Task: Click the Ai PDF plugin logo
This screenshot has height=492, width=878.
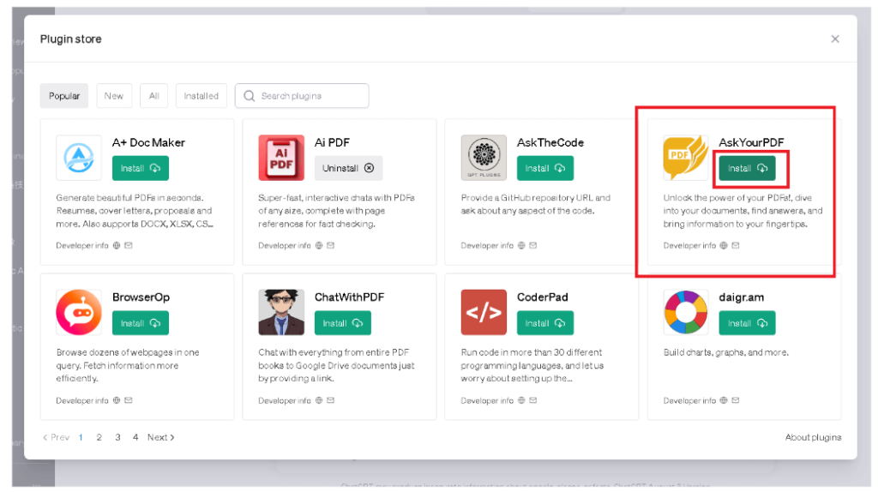Action: (x=281, y=157)
